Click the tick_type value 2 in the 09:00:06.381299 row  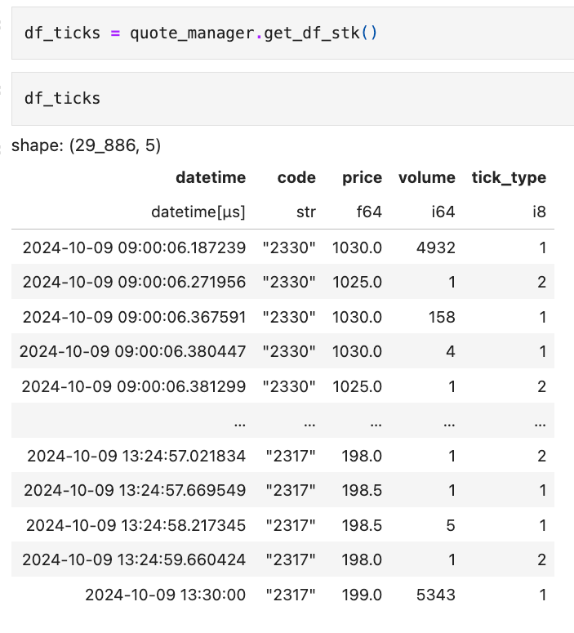(x=541, y=386)
